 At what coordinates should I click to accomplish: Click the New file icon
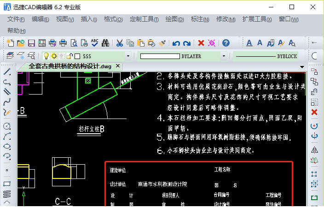pos(10,43)
